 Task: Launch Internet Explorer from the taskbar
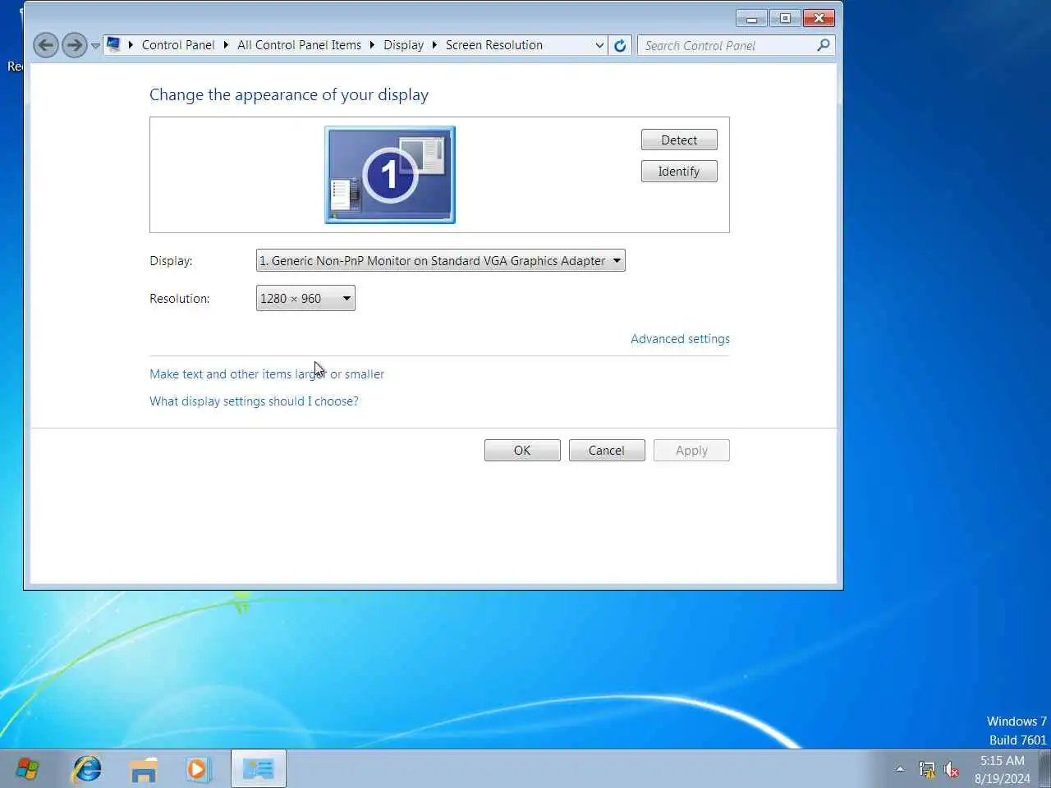point(87,769)
